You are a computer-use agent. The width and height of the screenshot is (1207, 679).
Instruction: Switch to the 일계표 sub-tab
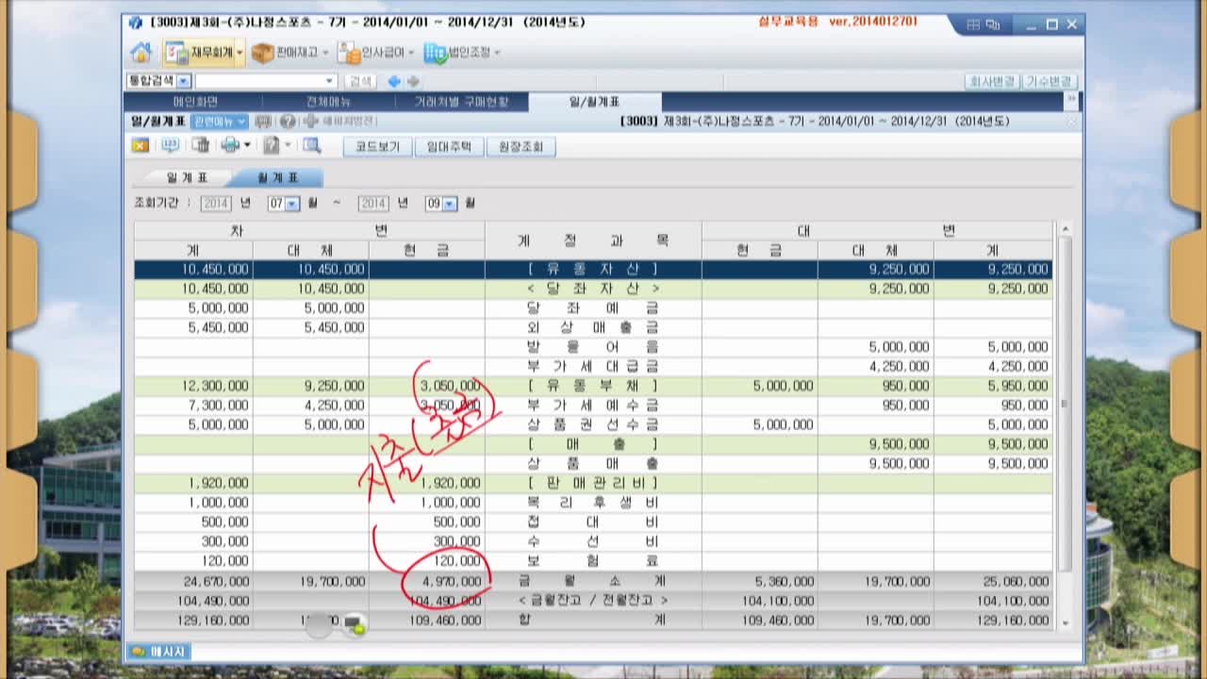point(186,177)
